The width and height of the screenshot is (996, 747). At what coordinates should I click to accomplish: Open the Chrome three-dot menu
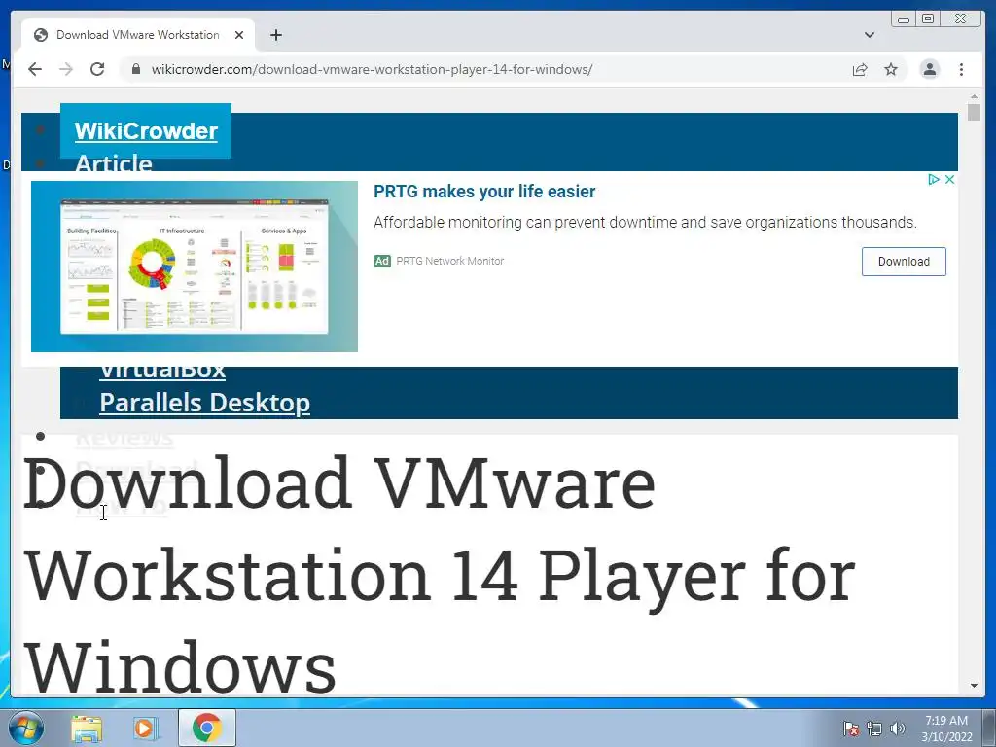tap(961, 69)
